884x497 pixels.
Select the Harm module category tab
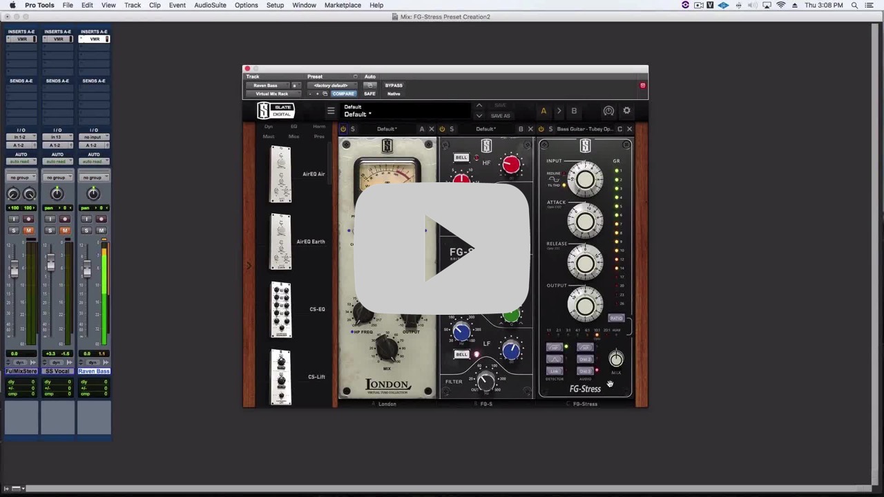(x=319, y=126)
